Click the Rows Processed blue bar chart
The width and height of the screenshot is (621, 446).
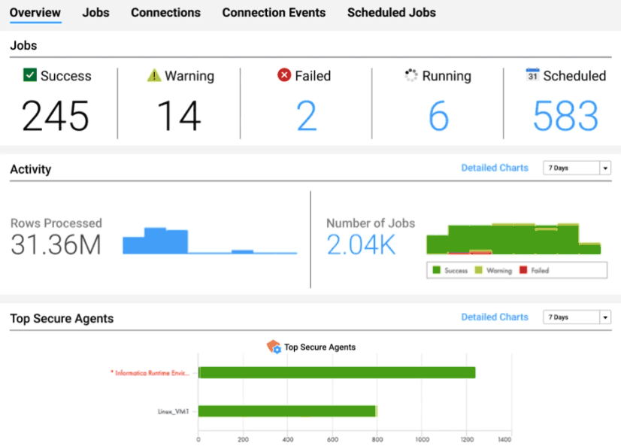pyautogui.click(x=210, y=241)
